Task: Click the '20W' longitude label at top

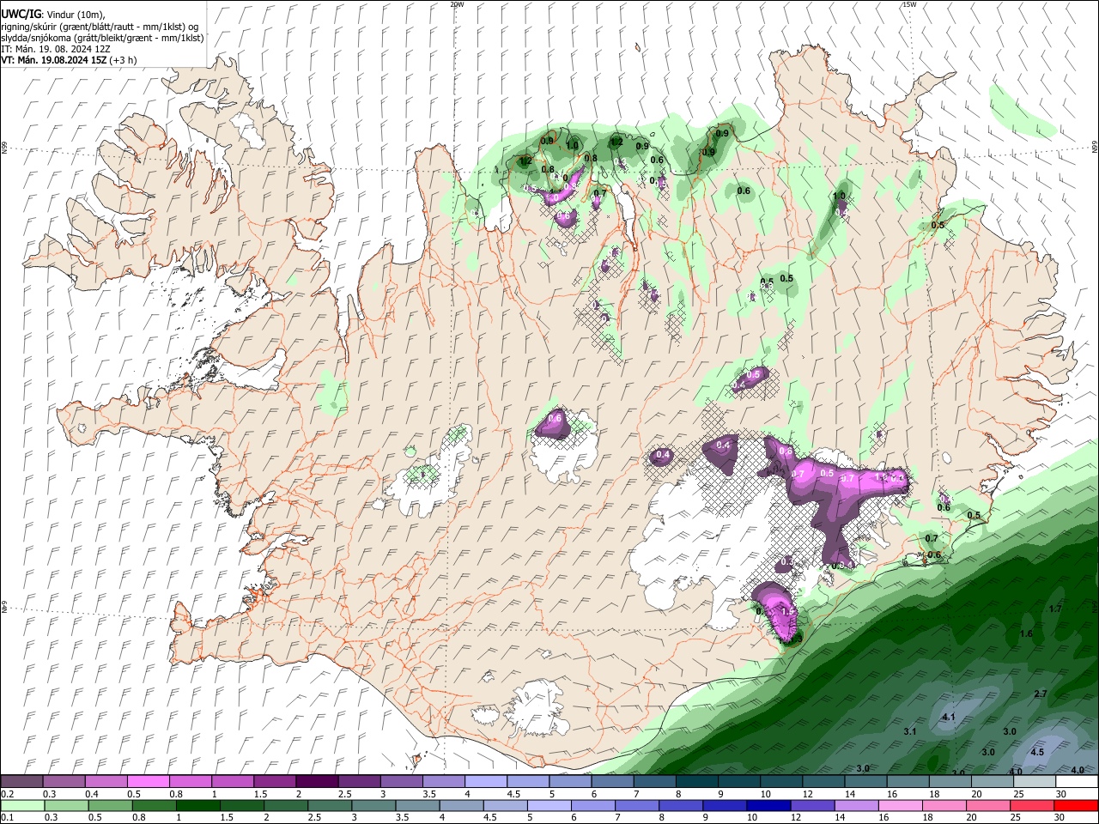Action: tap(457, 4)
